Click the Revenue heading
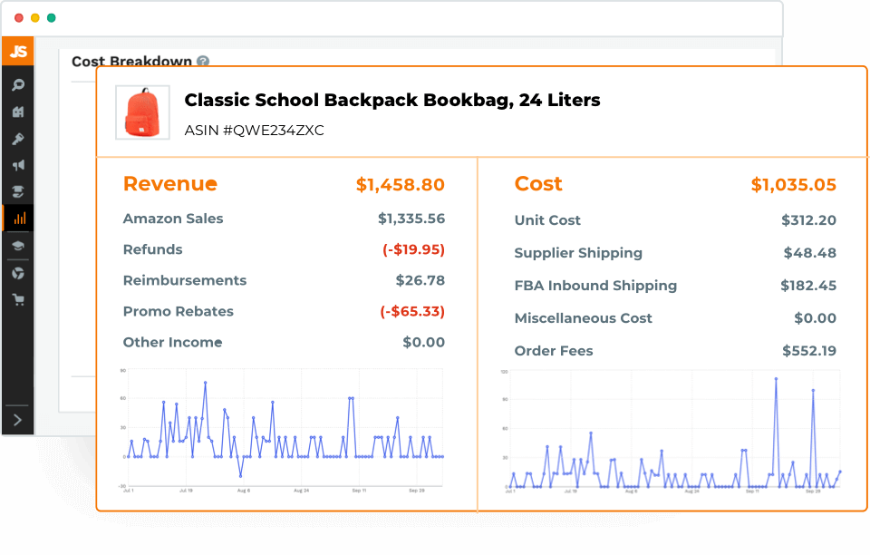Image resolution: width=870 pixels, height=555 pixels. 170,184
